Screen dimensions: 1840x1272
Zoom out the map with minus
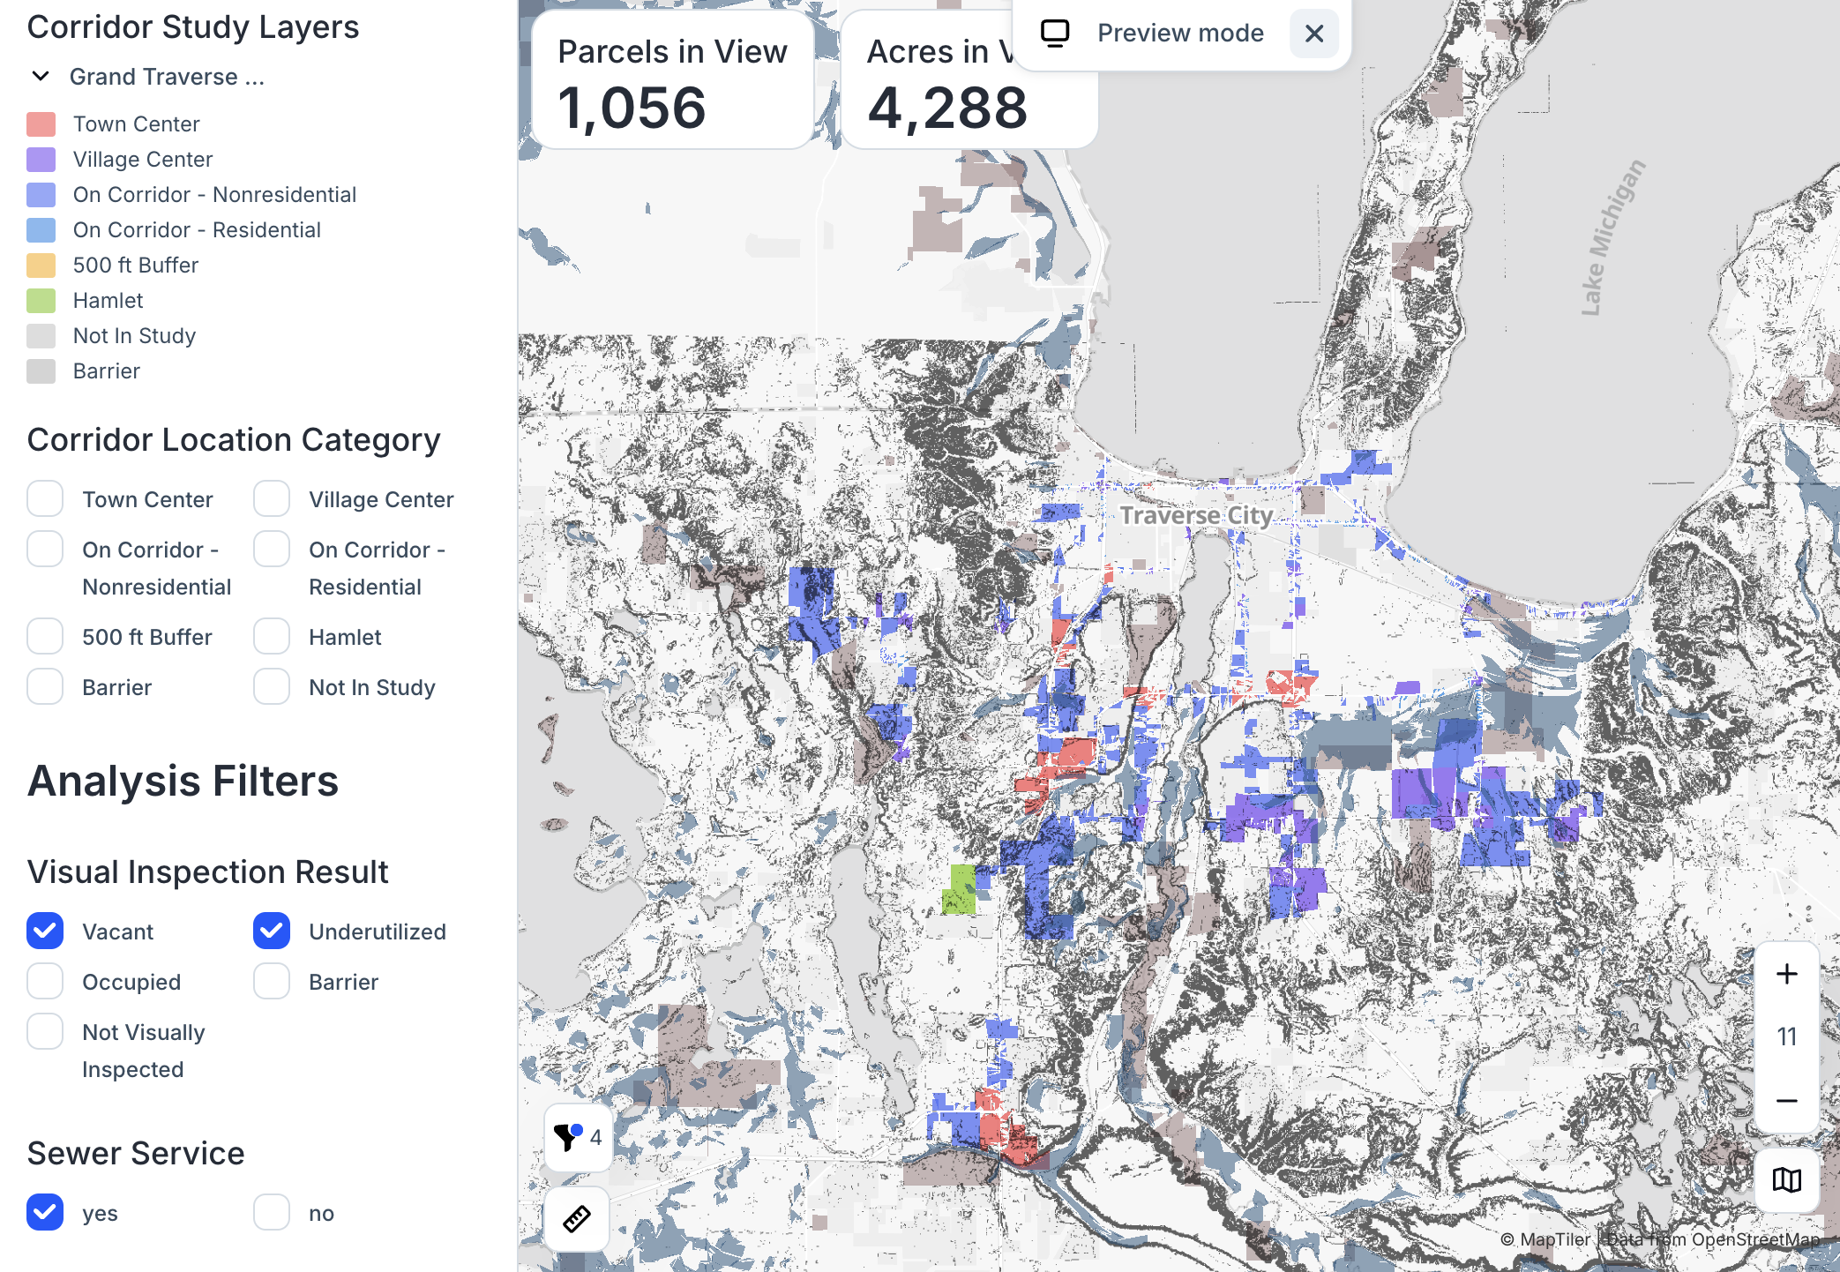tap(1786, 1100)
